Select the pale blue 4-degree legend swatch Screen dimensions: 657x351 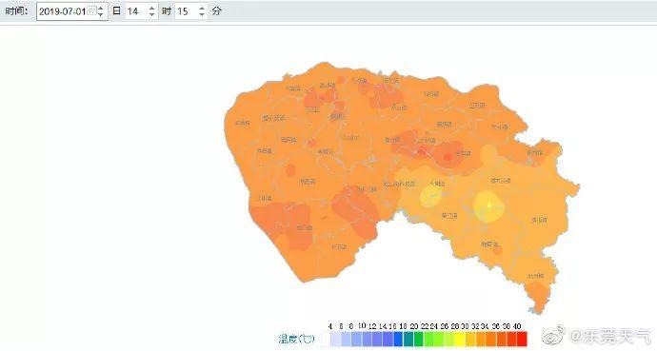tap(335, 339)
